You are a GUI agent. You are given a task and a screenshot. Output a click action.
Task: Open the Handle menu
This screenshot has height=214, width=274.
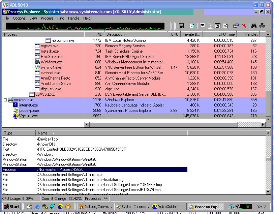[73, 18]
